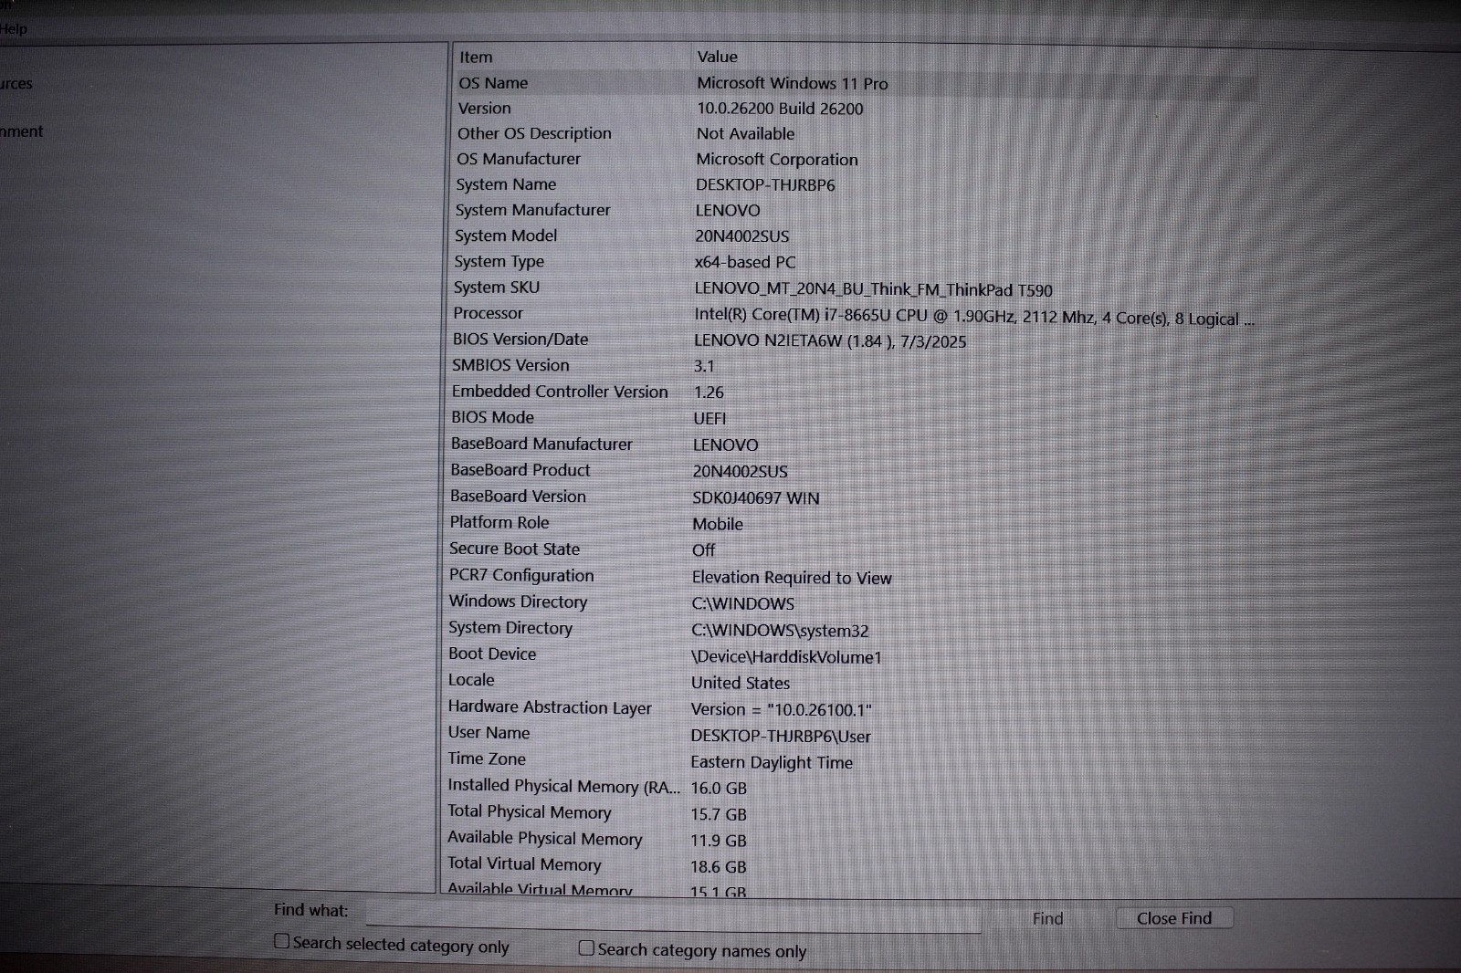1461x973 pixels.
Task: Click the value 16.0 GB installed memory
Action: [x=719, y=788]
